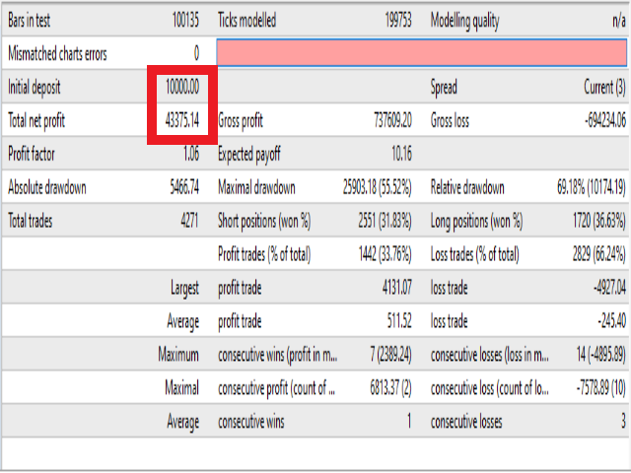
Task: Select the Modelling quality n/a value
Action: pyautogui.click(x=619, y=20)
